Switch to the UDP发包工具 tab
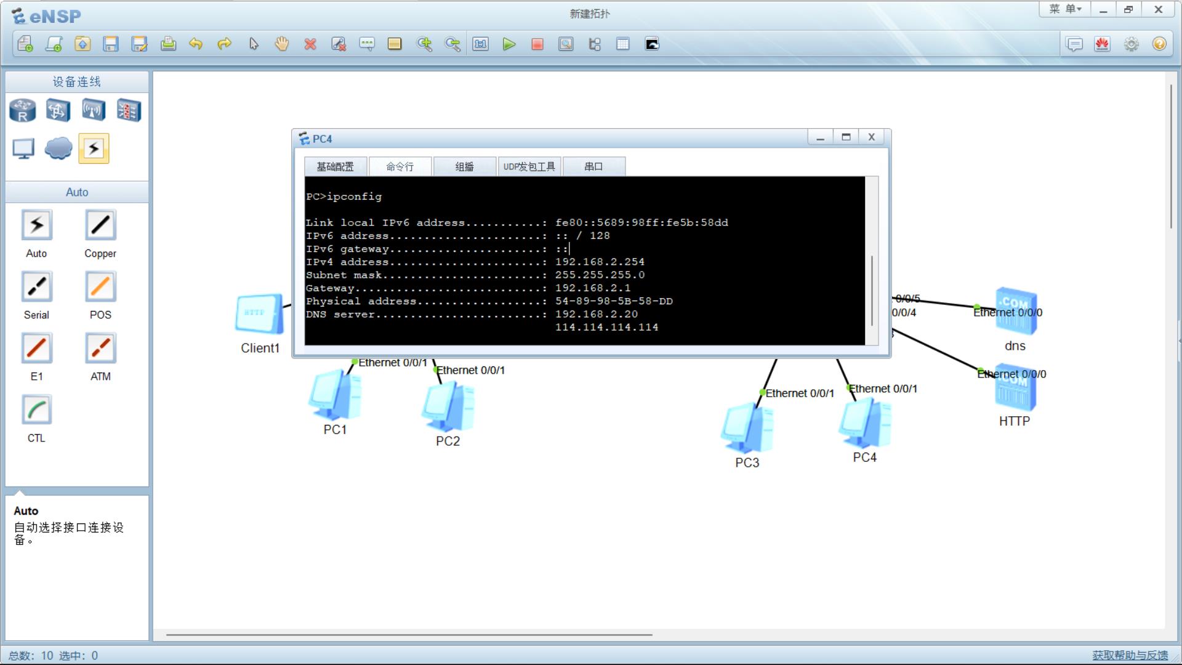Image resolution: width=1182 pixels, height=665 pixels. [x=529, y=167]
